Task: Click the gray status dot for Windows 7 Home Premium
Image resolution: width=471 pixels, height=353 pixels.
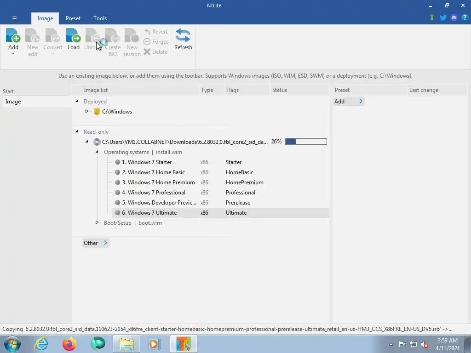Action: 117,182
